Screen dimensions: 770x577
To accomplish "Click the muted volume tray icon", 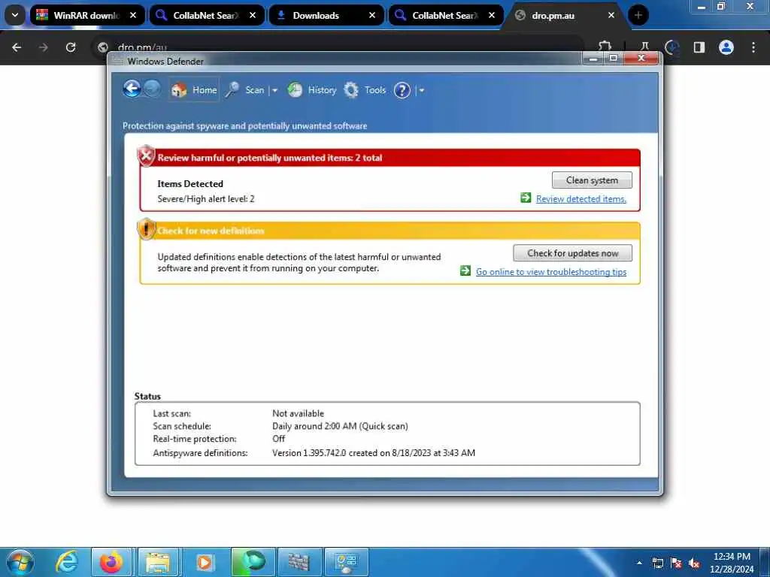I will pos(694,563).
